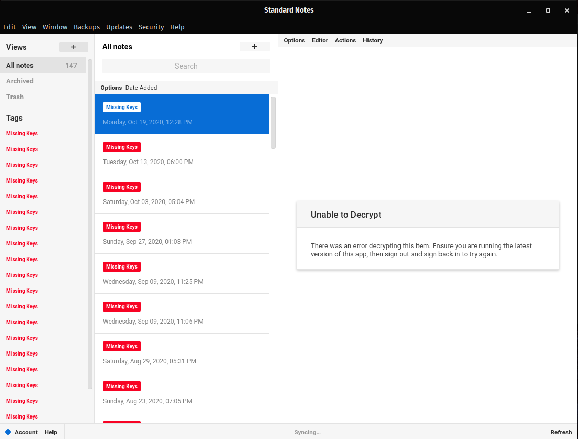The image size is (578, 439).
Task: Click the Date Added sort label
Action: tap(141, 88)
